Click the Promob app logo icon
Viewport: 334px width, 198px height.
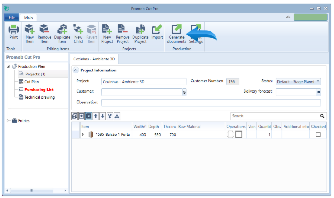tap(6, 8)
